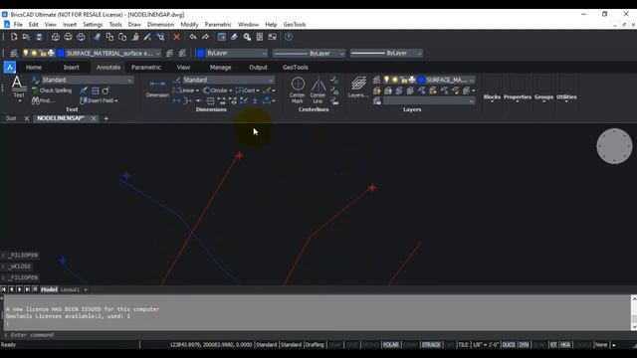Click the Save icon in the toolbar
637x358 pixels.
point(39,37)
